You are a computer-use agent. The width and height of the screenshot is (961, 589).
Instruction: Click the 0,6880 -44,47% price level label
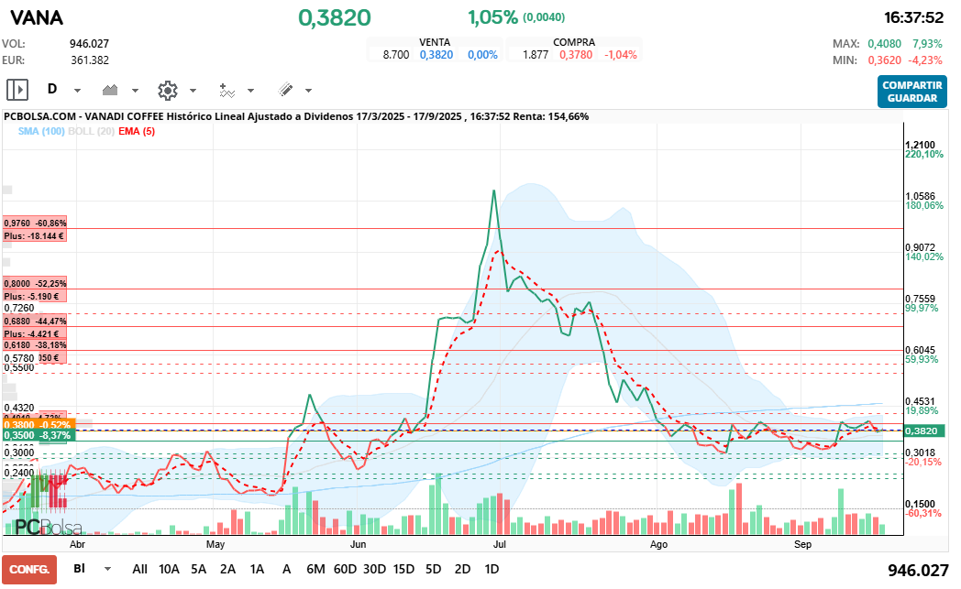[x=35, y=321]
